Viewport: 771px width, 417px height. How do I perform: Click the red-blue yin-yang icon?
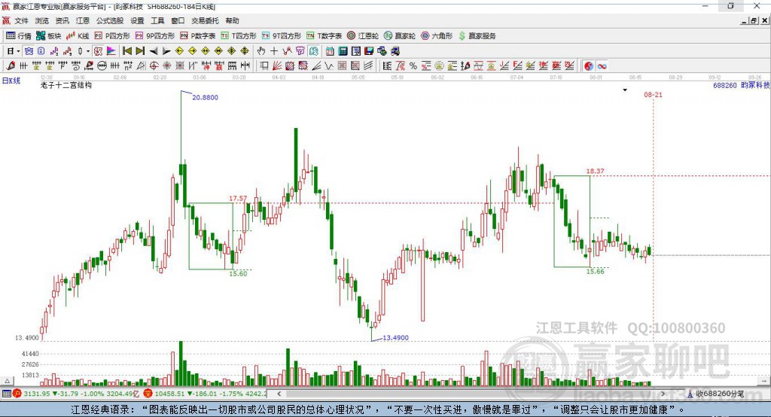click(x=589, y=65)
